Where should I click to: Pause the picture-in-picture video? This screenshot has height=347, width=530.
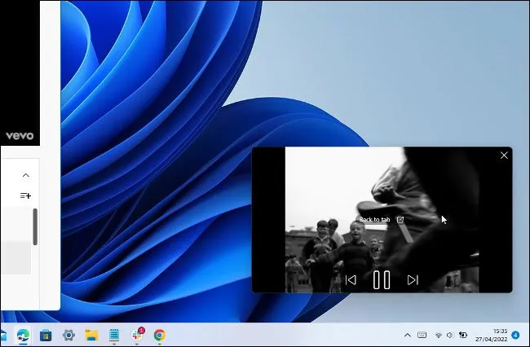(x=381, y=280)
